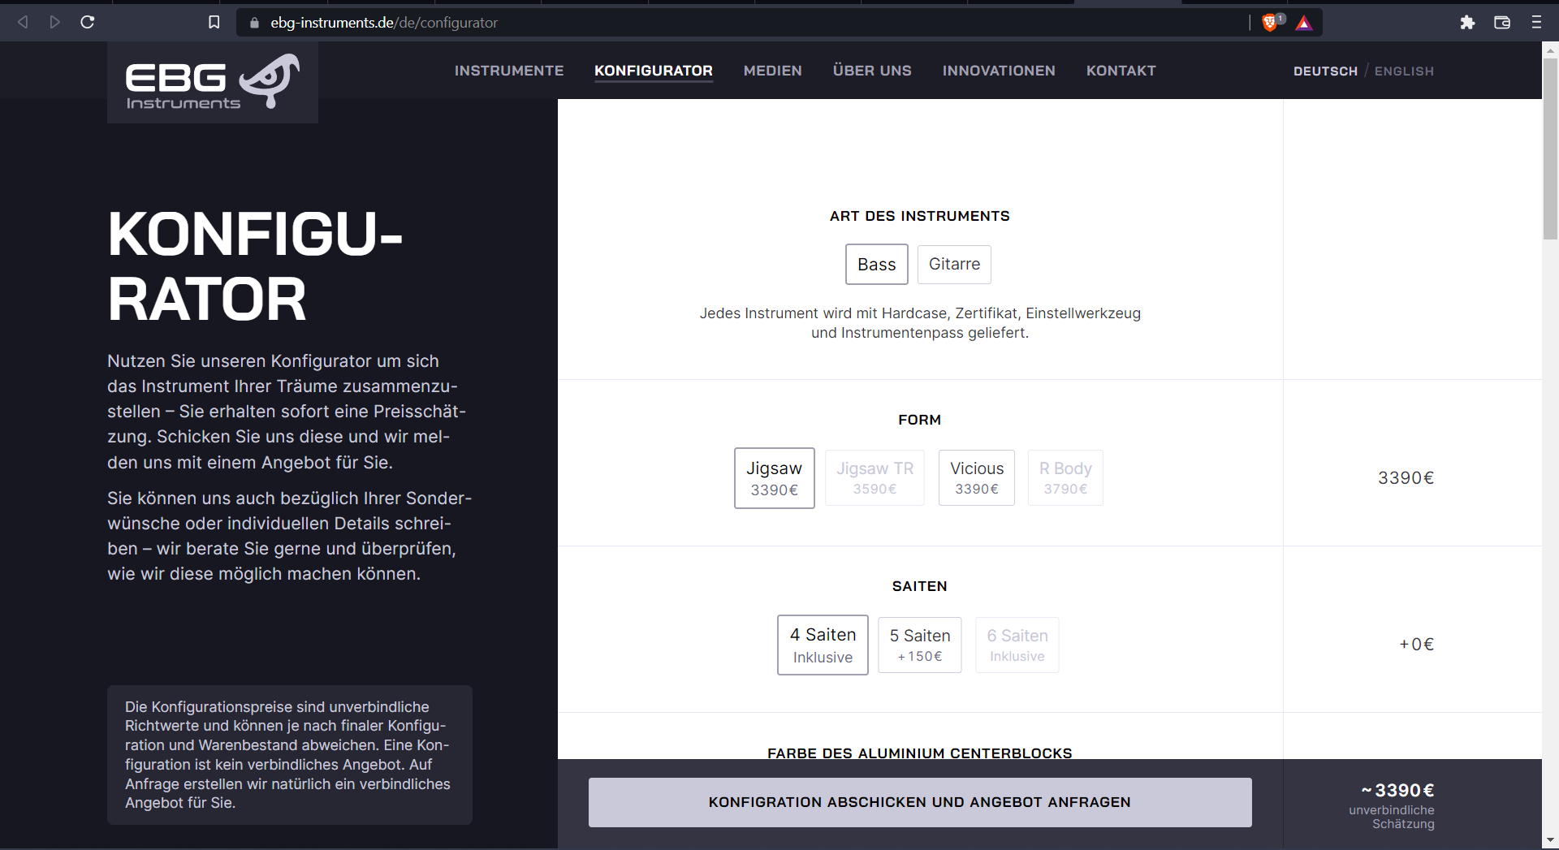Viewport: 1559px width, 850px height.
Task: Choose the 5 Saiten option
Action: pos(919,644)
